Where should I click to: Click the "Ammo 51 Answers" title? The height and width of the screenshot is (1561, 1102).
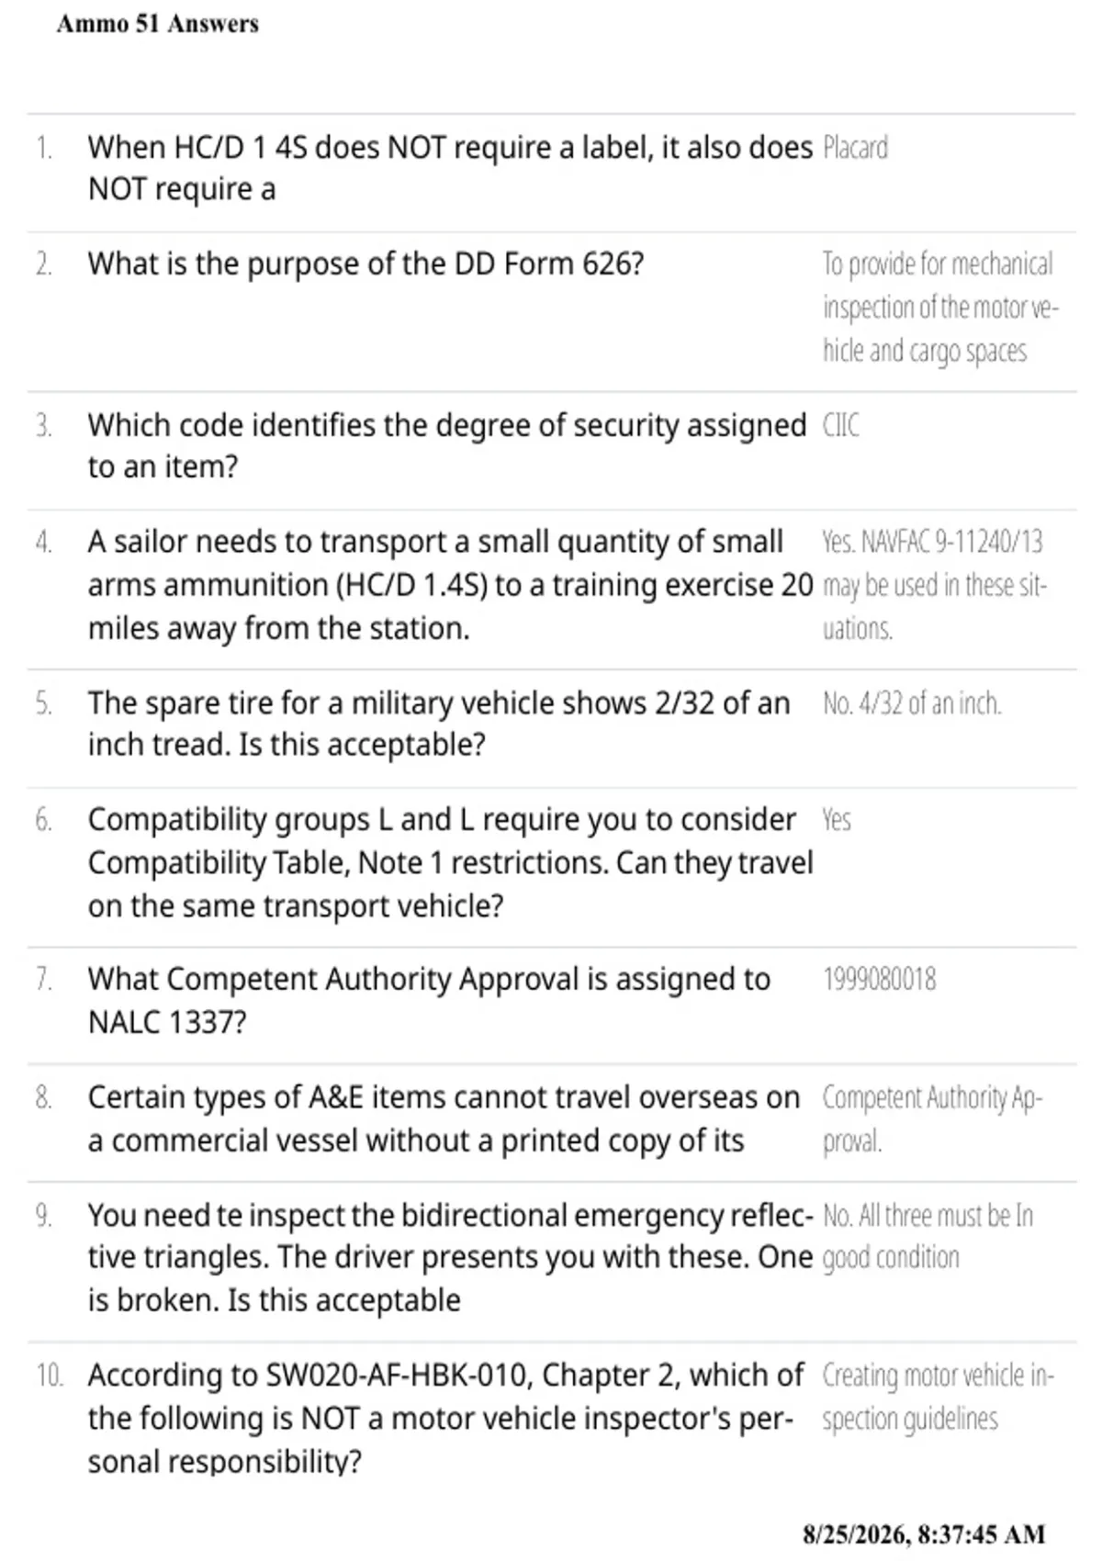pyautogui.click(x=158, y=24)
